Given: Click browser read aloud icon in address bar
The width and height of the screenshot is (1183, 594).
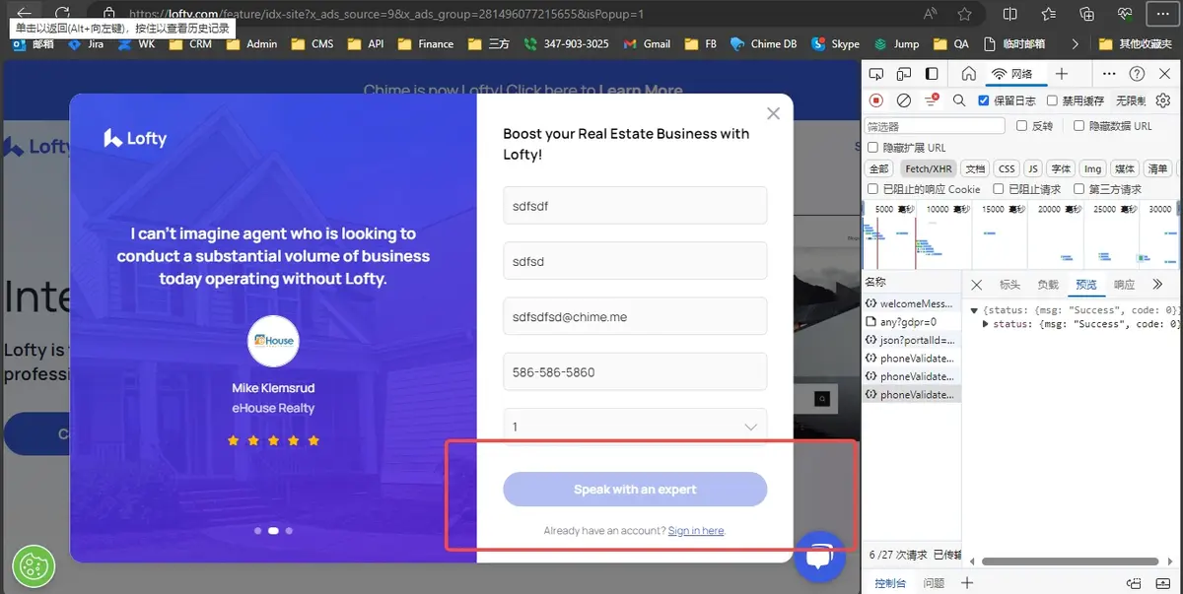Looking at the screenshot, I should pyautogui.click(x=931, y=14).
